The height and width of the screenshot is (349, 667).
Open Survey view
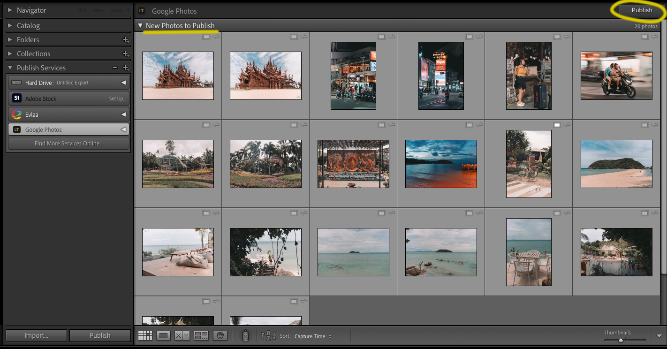pyautogui.click(x=201, y=335)
